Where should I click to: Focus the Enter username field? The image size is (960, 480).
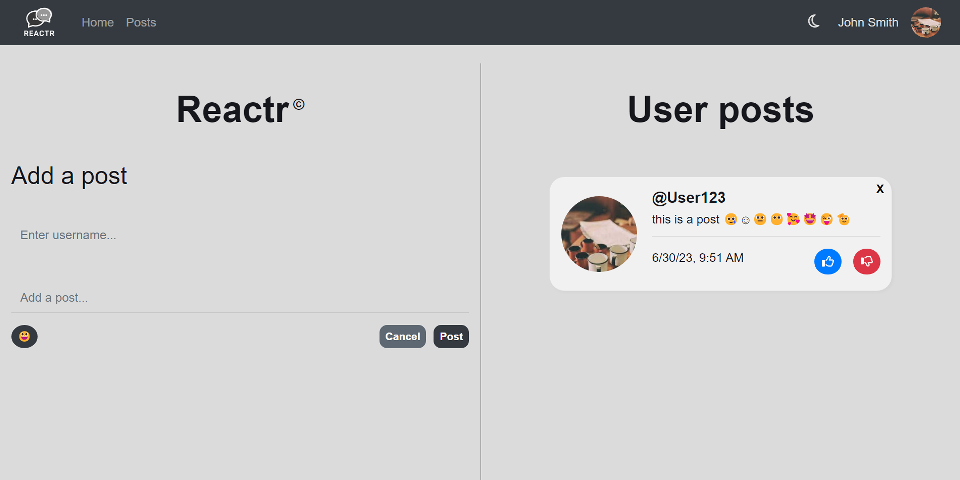coord(240,235)
